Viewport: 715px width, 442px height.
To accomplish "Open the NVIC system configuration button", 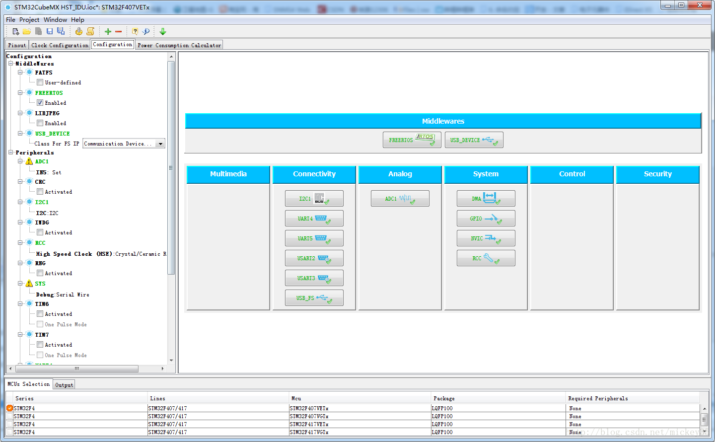I will (x=486, y=238).
